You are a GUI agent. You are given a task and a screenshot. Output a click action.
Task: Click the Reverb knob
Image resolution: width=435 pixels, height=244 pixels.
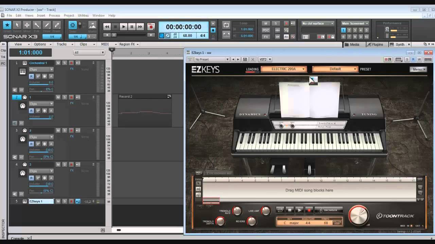pos(251,221)
